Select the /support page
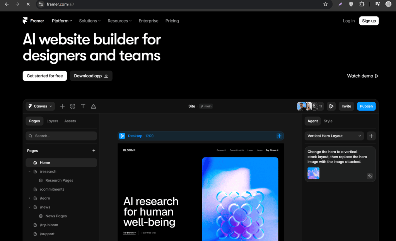 point(47,234)
